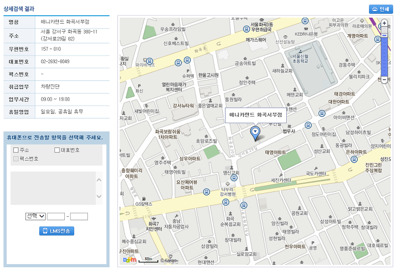Screen dimensions: 395x270
Task: Click the map zoom level slider track
Action: [x=384, y=51]
